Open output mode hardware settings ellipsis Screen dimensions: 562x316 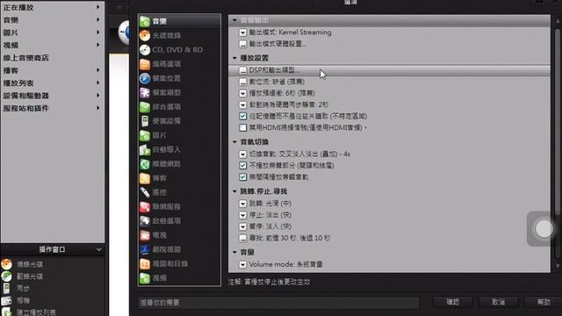coord(242,44)
